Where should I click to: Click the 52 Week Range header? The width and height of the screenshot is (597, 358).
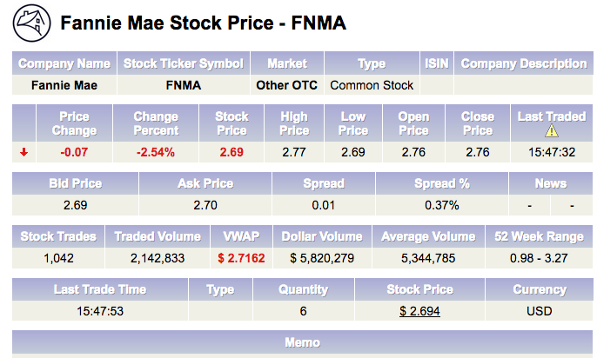coord(537,236)
